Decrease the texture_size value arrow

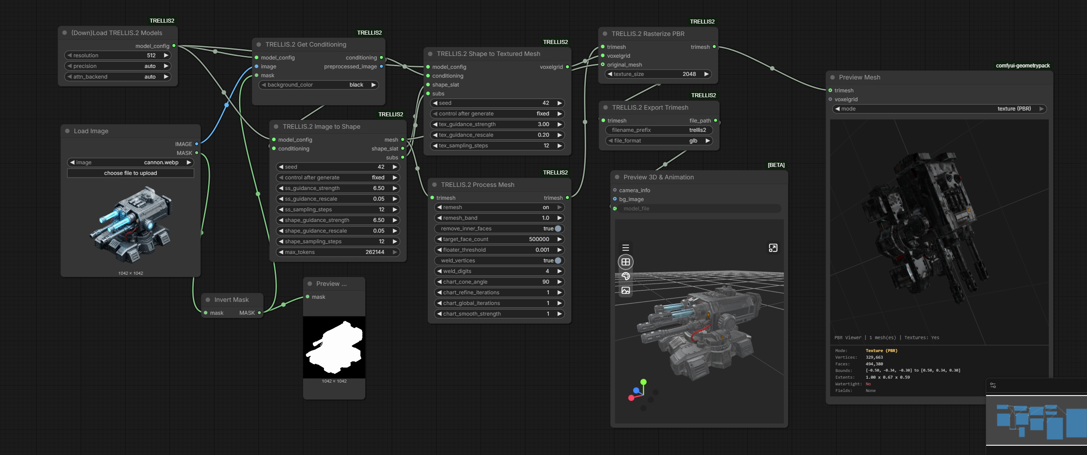[610, 74]
